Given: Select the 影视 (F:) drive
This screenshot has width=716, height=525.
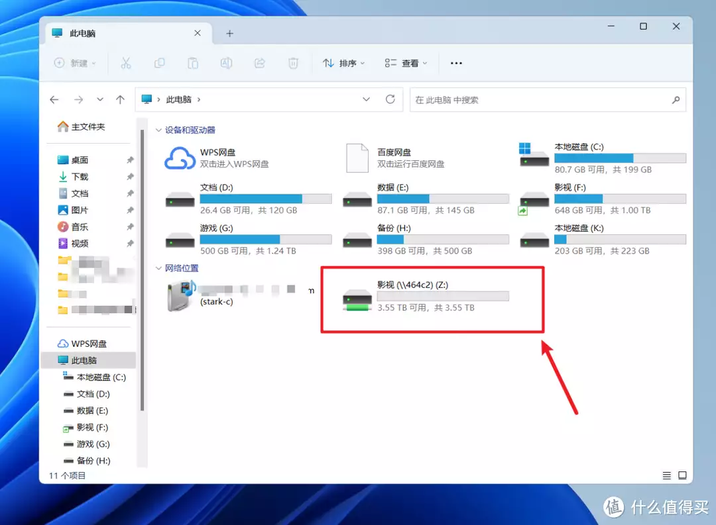Looking at the screenshot, I should click(x=603, y=199).
